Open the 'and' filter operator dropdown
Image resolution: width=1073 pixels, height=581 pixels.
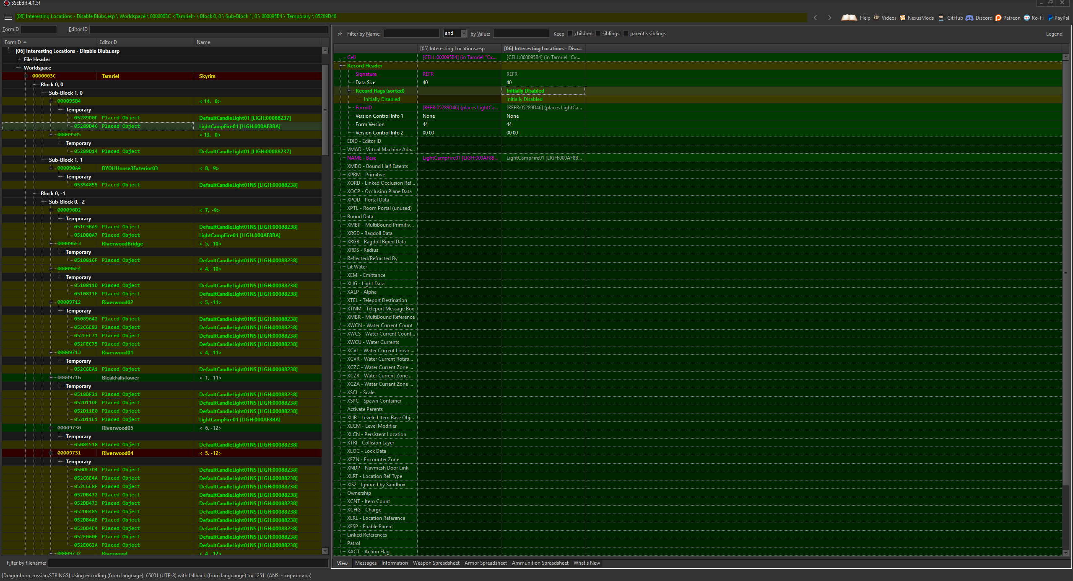[463, 34]
